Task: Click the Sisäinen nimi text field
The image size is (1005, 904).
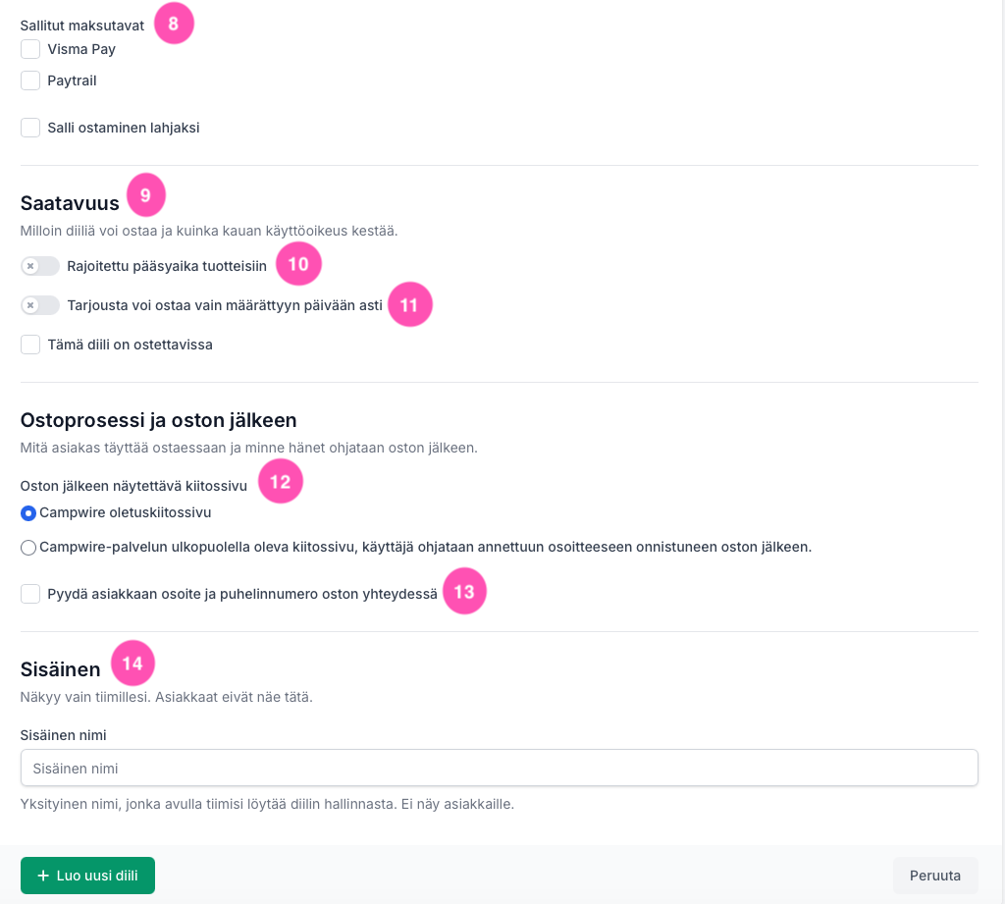Action: (x=500, y=769)
